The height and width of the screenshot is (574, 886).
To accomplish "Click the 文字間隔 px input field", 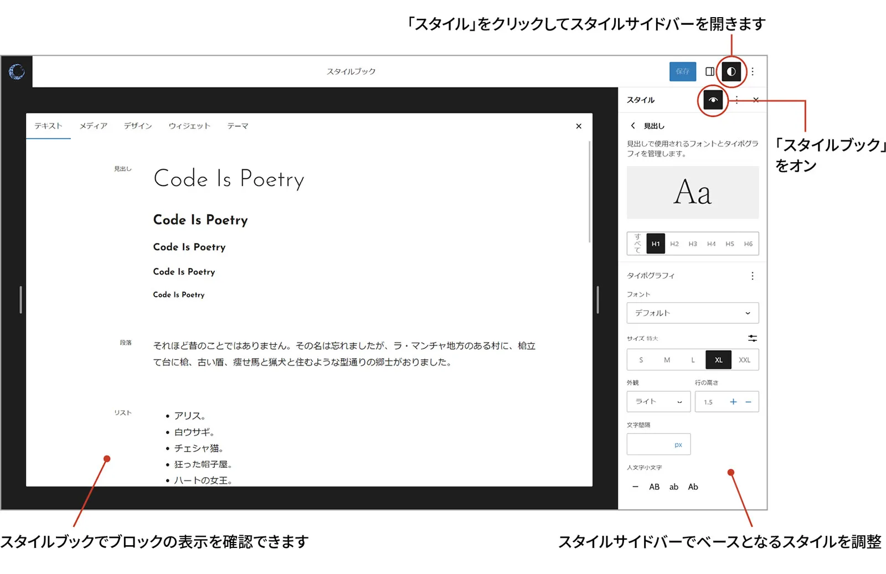I will click(658, 444).
